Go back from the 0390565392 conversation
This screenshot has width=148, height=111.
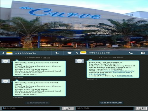77,53
